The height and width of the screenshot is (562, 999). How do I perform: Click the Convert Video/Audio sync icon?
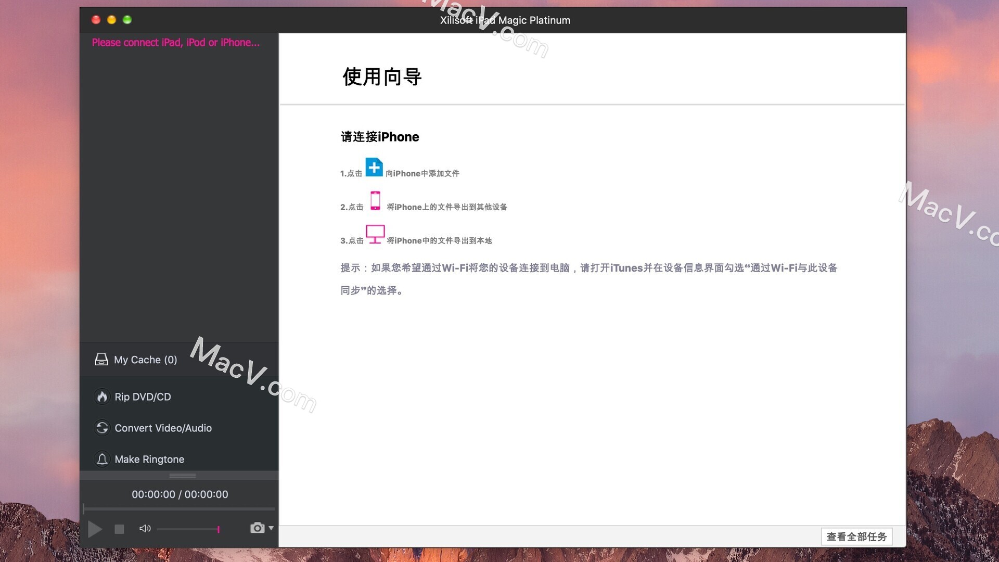click(x=102, y=428)
